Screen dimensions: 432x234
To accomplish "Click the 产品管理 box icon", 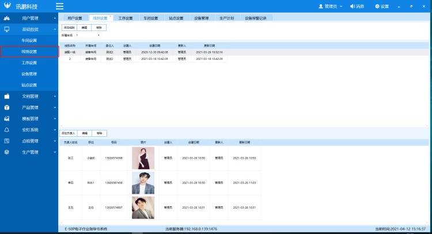I will 7,108.
